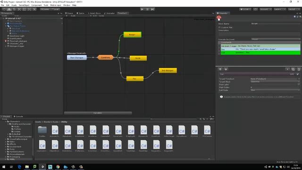Toggle the Local handle rotation button

[x=56, y=9]
